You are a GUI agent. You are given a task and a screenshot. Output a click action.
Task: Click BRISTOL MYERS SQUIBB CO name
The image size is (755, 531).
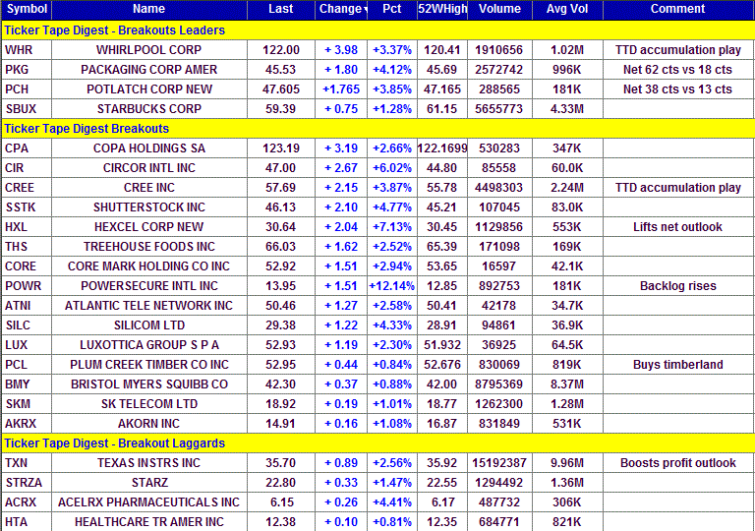coord(149,384)
